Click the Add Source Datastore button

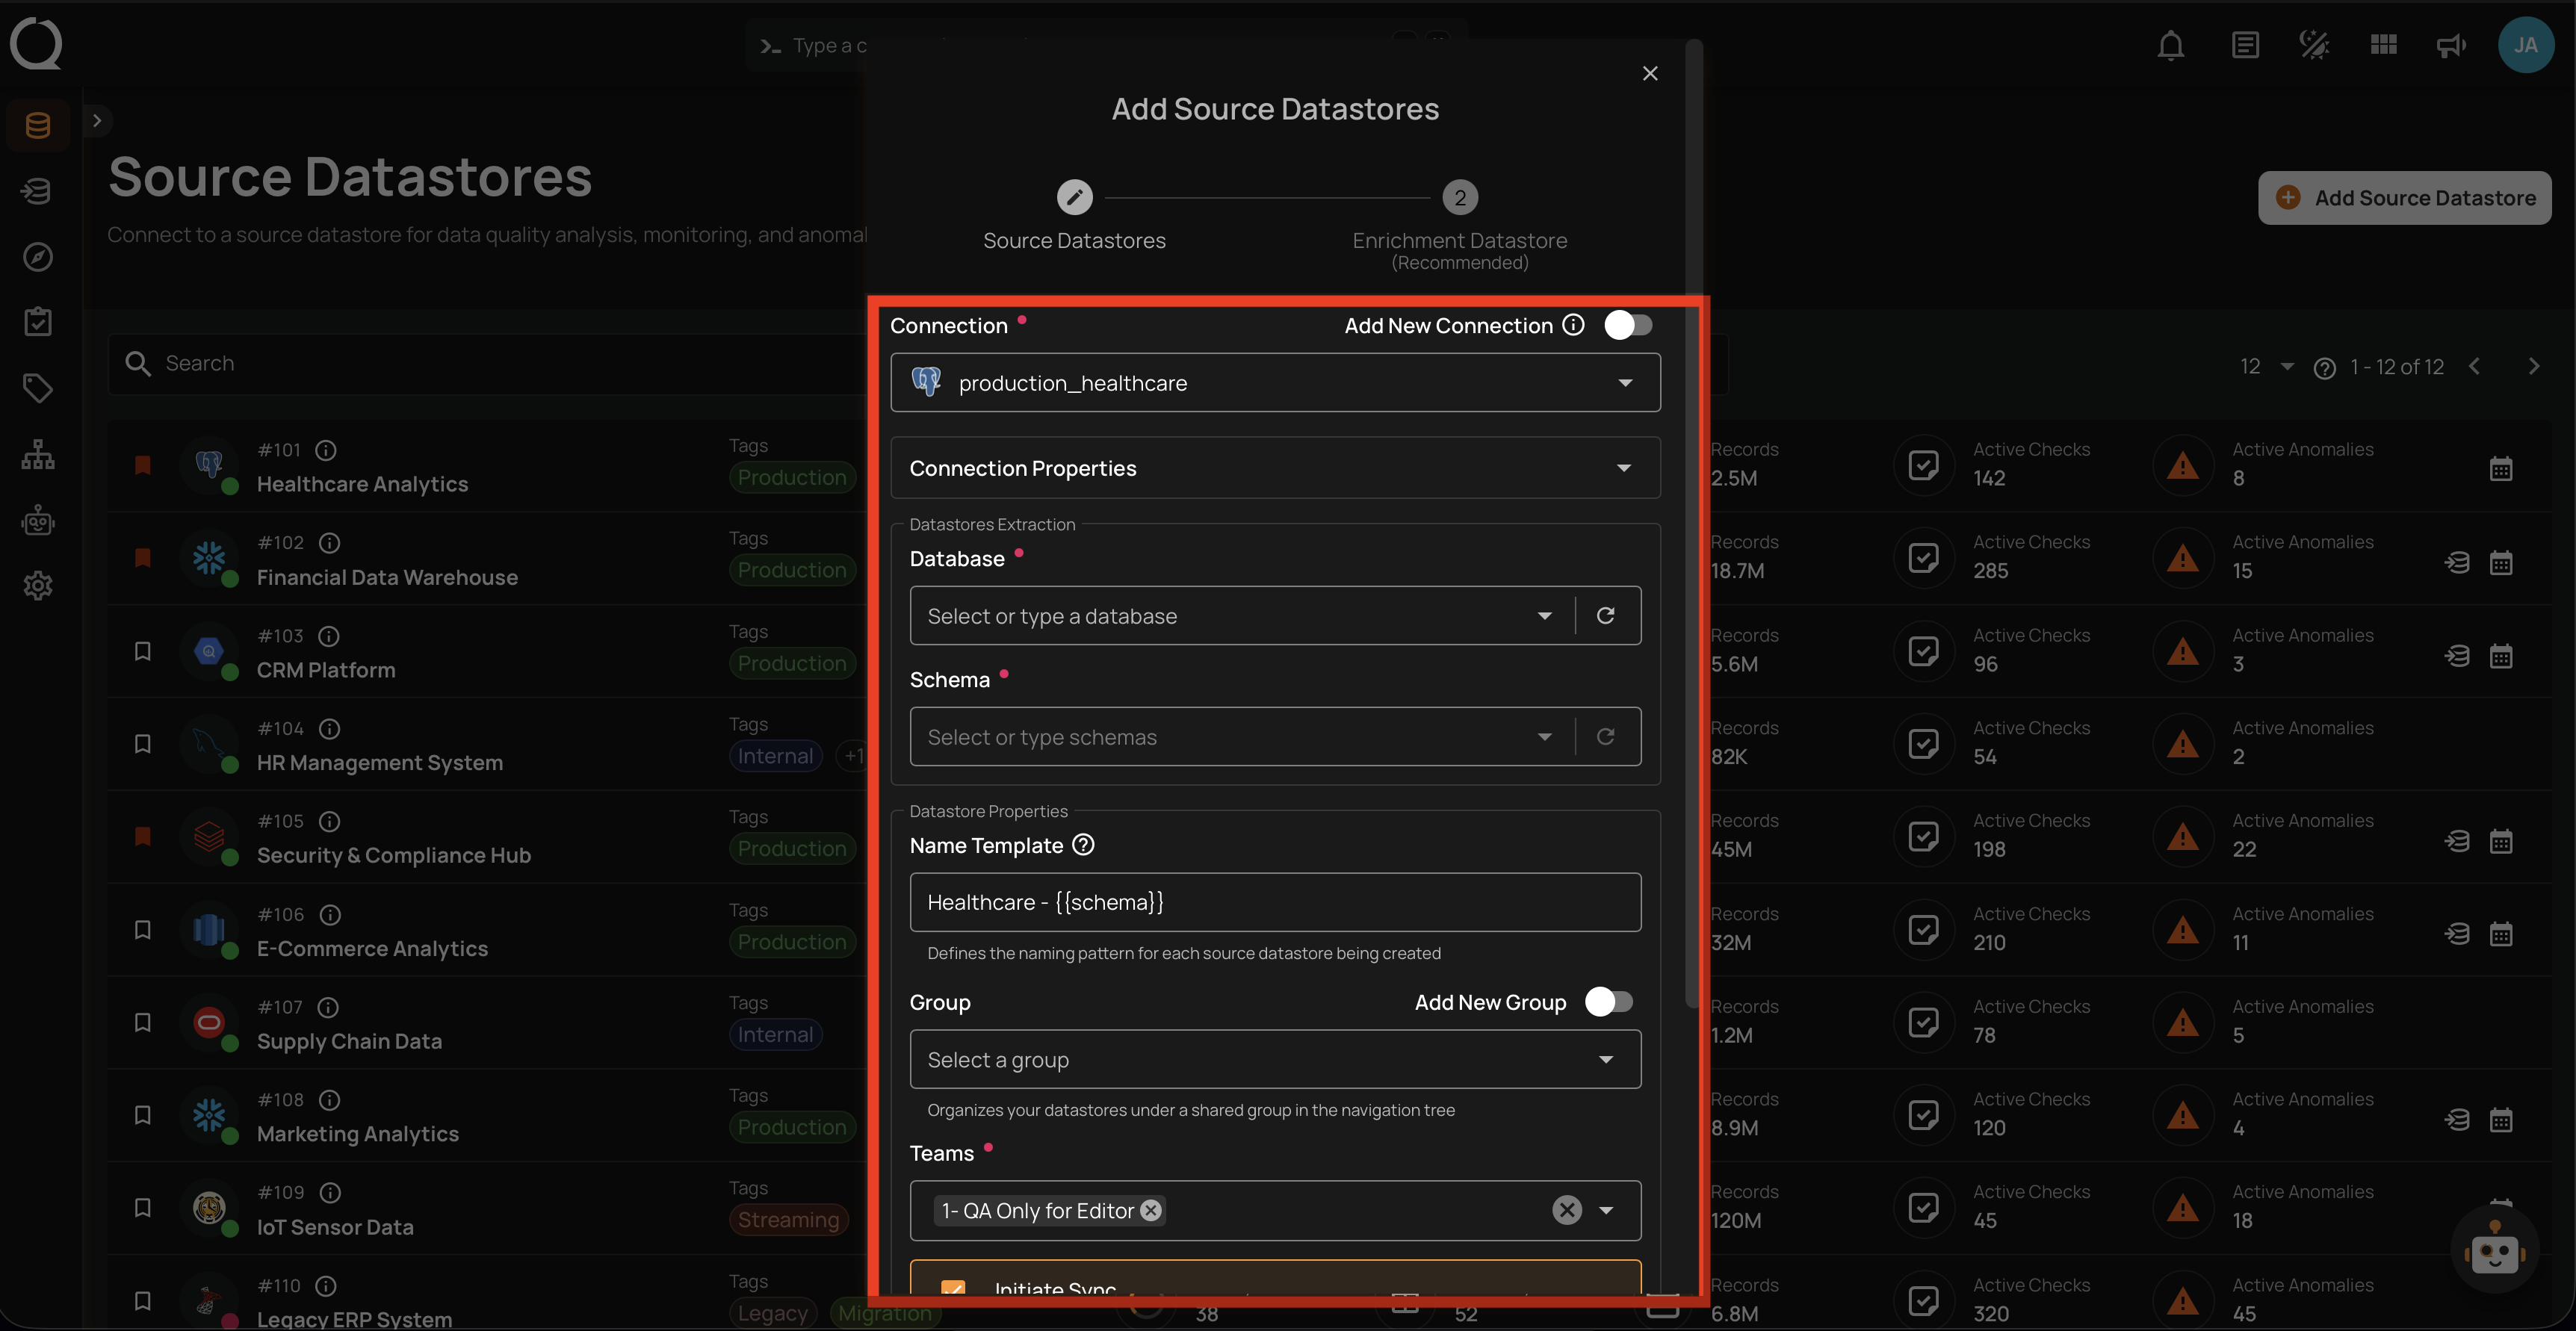tap(2404, 198)
